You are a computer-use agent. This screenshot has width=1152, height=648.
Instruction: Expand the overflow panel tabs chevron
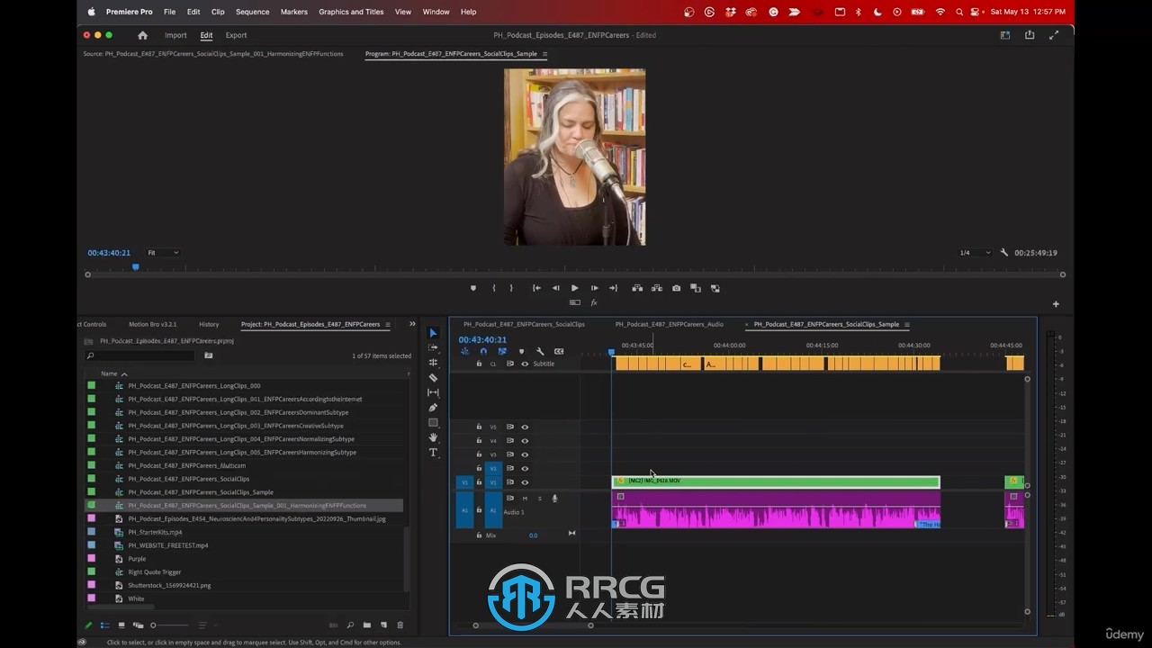(x=412, y=324)
